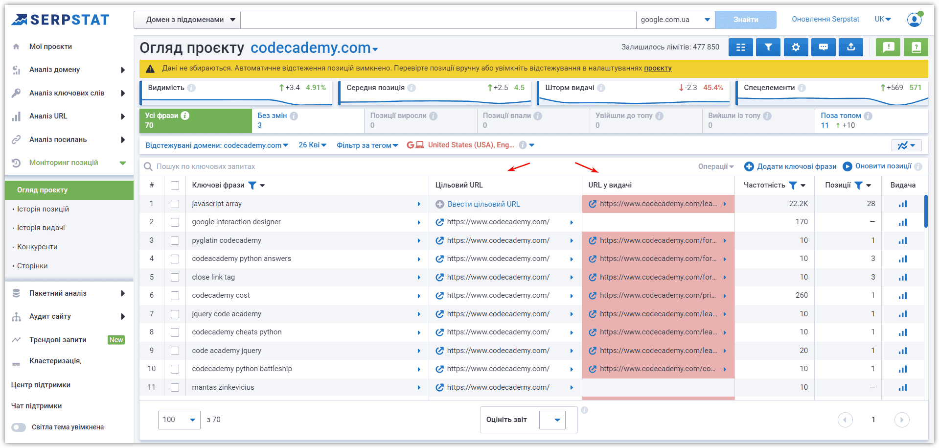Open google.com.ua search engine dropdown
The height and width of the screenshot is (448, 939).
676,20
